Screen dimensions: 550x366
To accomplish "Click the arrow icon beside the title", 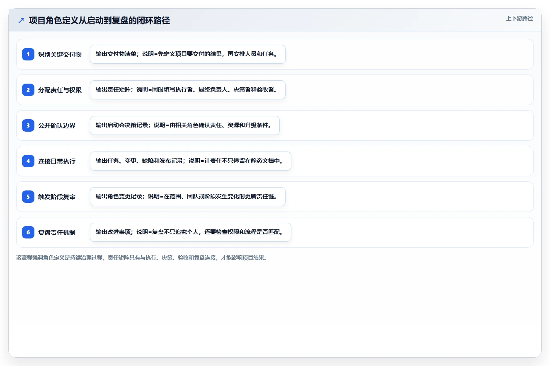I will (x=21, y=21).
